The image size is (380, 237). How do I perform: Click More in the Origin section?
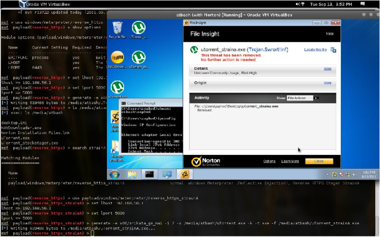(328, 83)
